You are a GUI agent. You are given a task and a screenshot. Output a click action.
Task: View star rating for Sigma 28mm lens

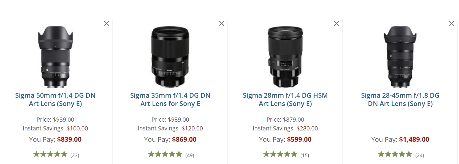coord(280,154)
